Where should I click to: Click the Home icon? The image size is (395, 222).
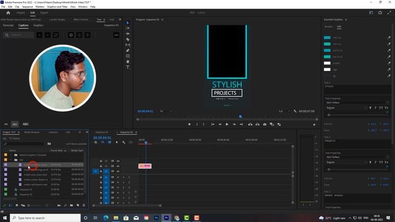[x=8, y=12]
